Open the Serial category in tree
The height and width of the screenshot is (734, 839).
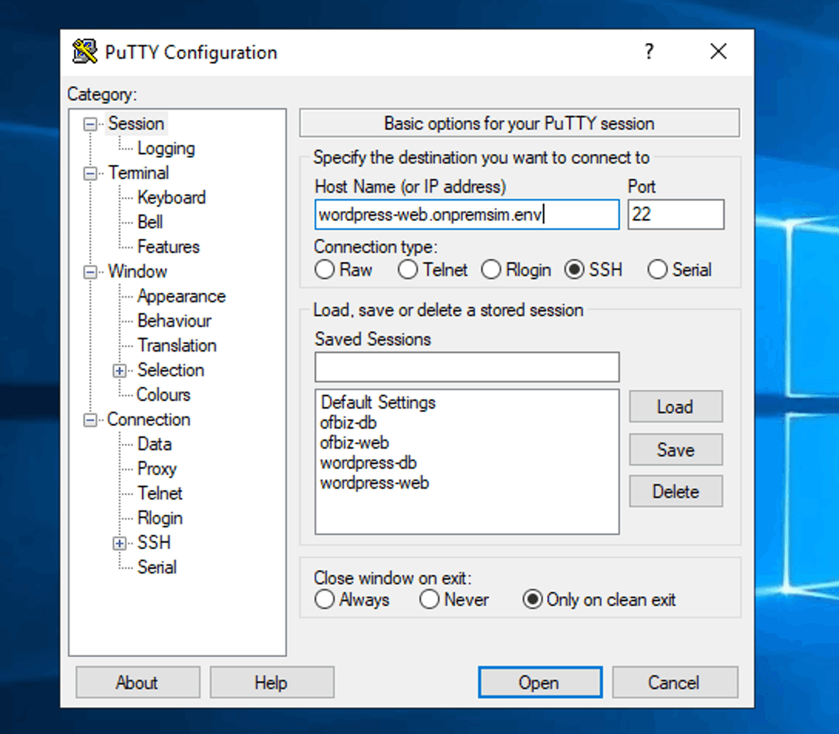(157, 567)
